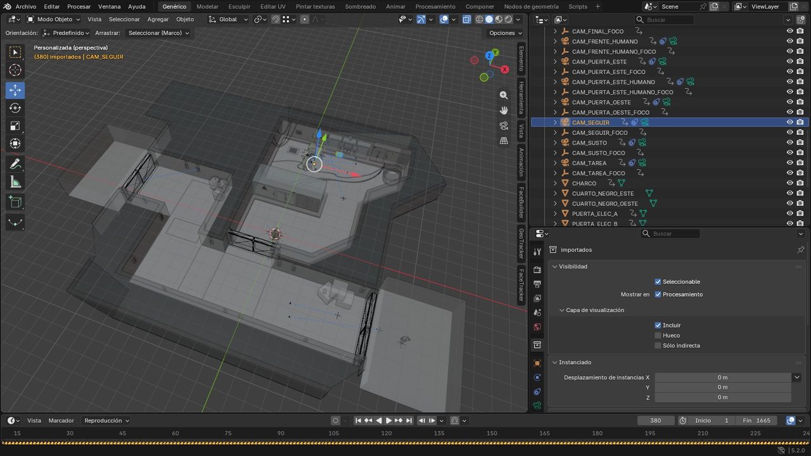The width and height of the screenshot is (811, 456).
Task: Expand the CHARCO outliner item
Action: 556,183
